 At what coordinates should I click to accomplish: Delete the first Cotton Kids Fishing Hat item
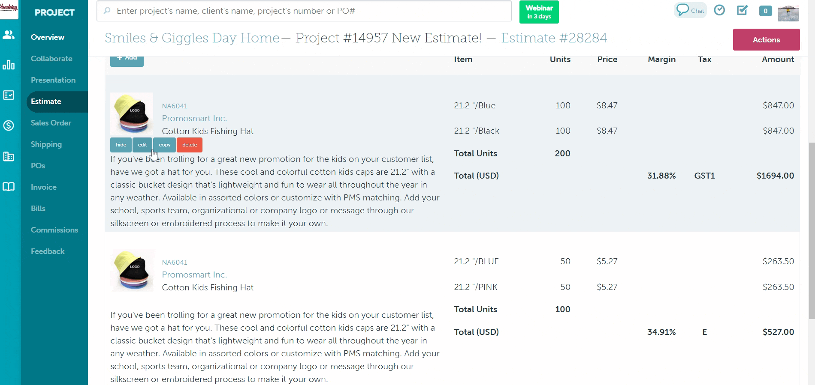coord(190,145)
